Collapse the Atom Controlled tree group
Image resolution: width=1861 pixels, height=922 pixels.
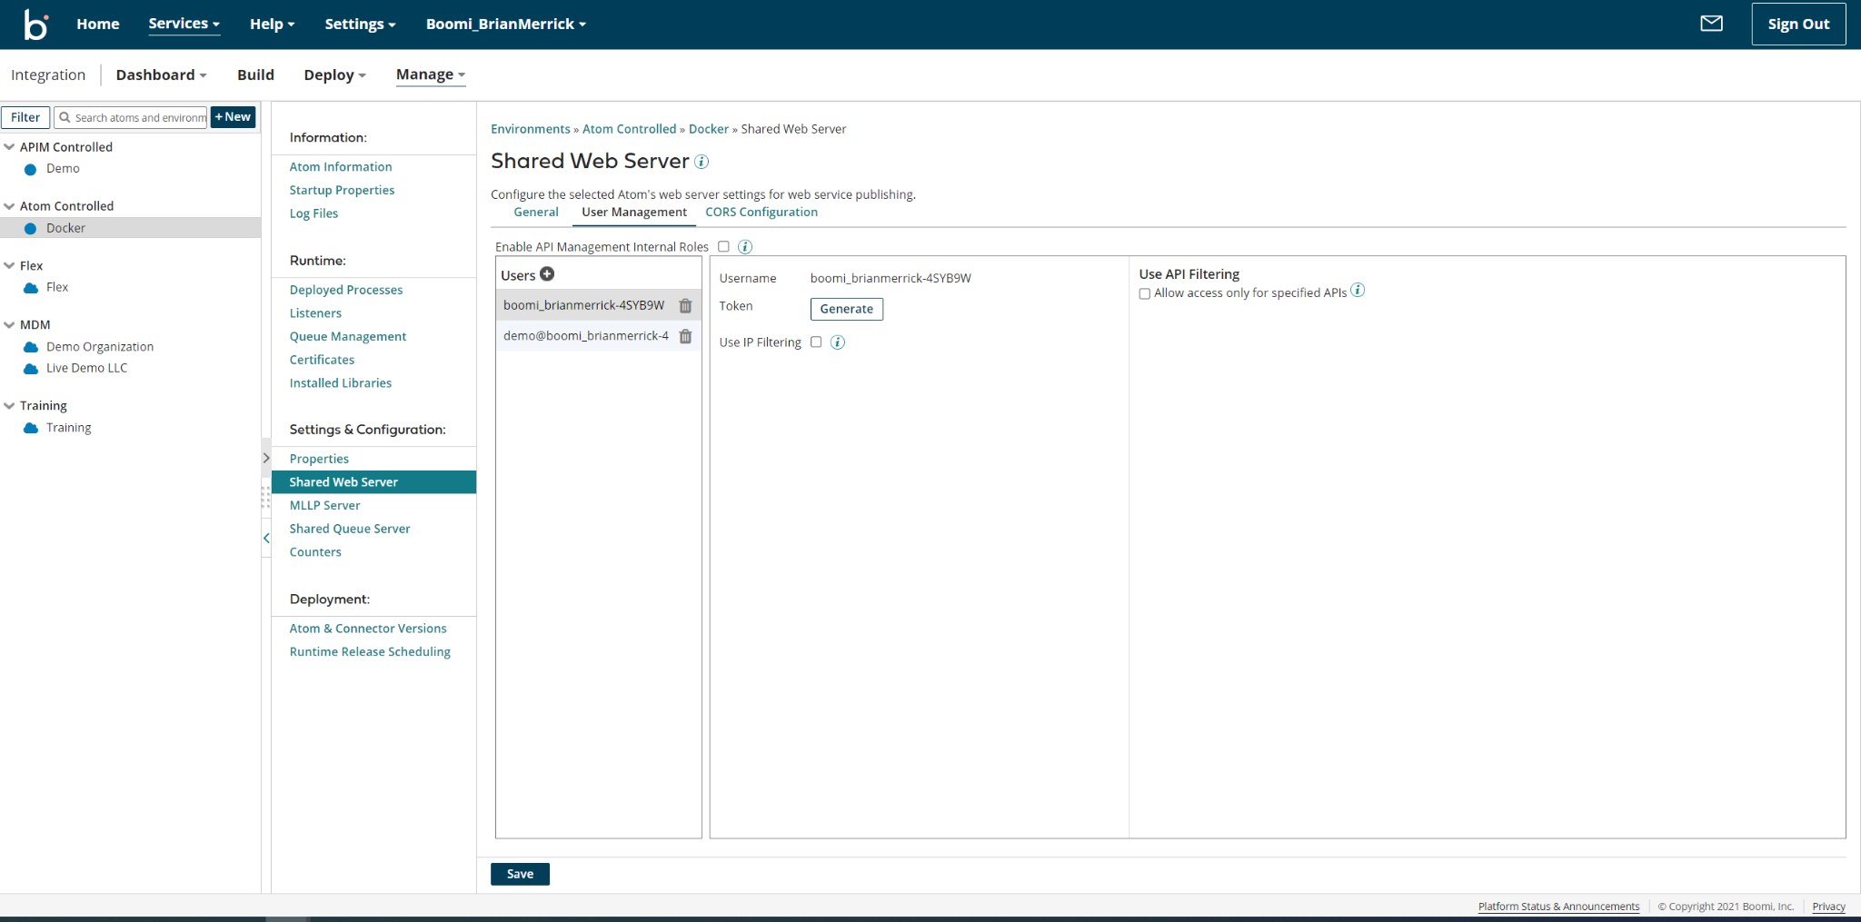9,206
